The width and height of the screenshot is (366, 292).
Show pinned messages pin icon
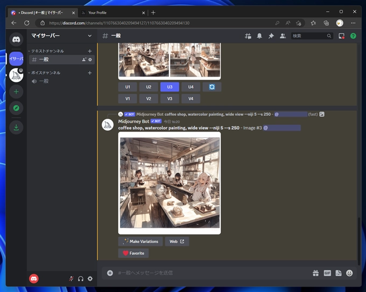click(271, 36)
